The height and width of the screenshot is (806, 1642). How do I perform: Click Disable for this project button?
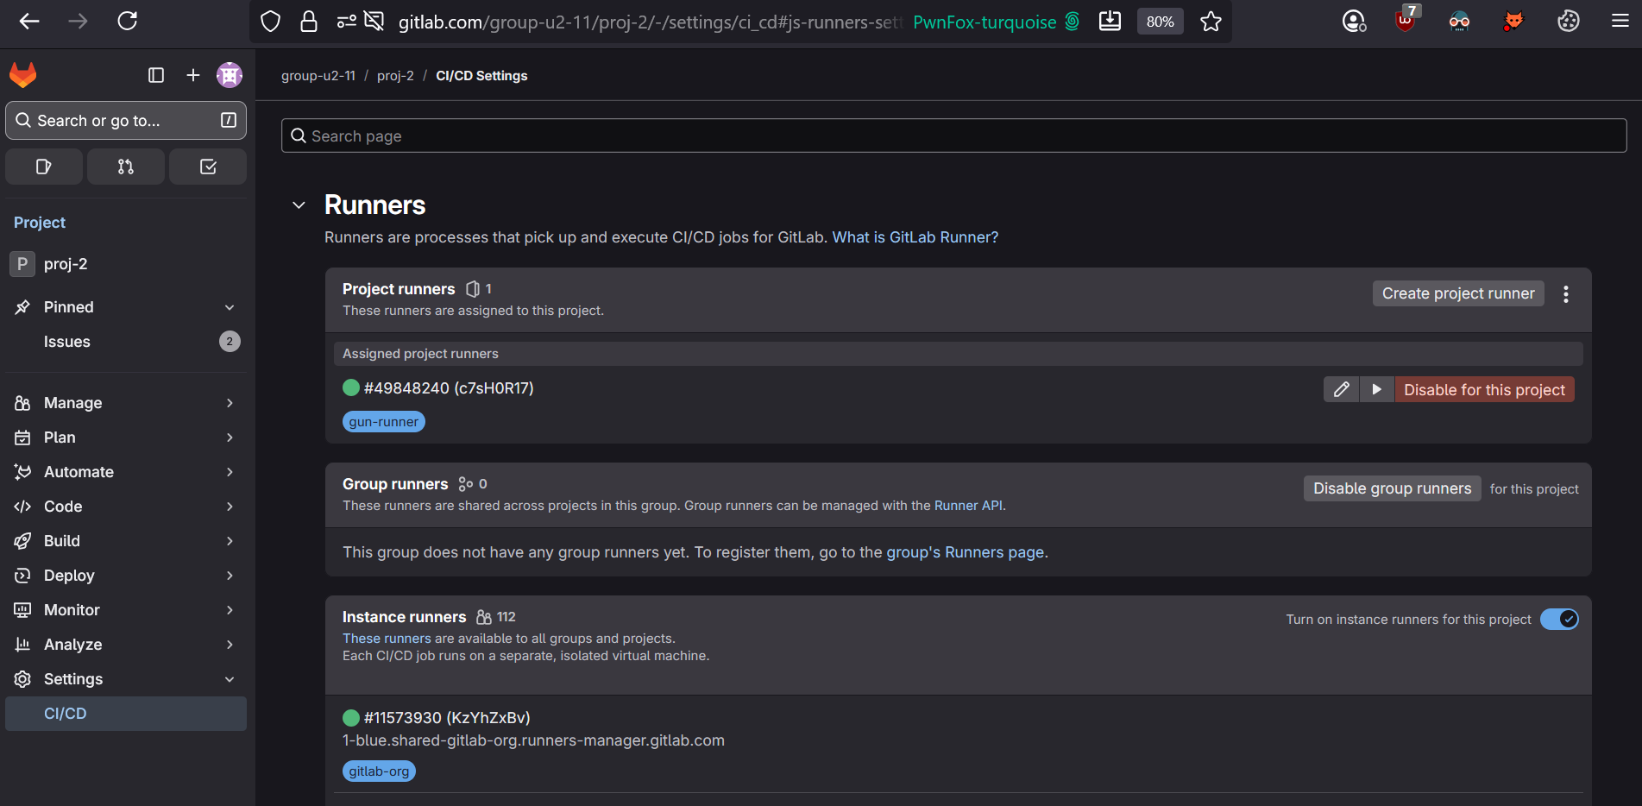pos(1484,389)
